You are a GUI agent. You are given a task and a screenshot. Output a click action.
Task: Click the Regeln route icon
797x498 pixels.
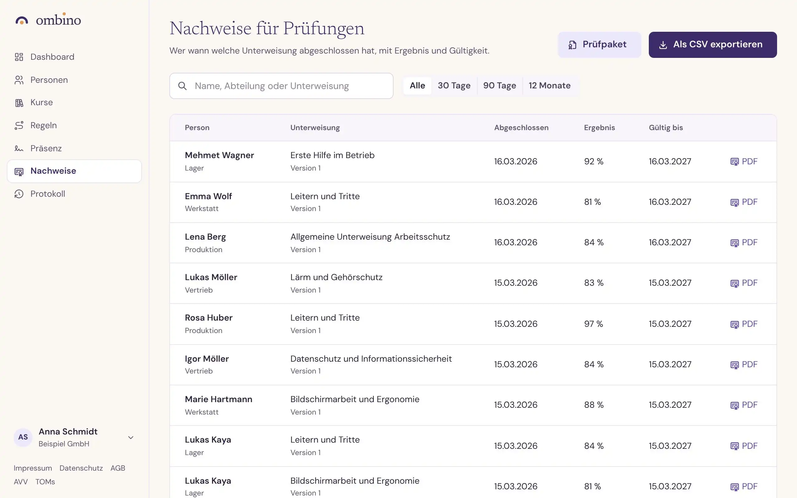19,125
